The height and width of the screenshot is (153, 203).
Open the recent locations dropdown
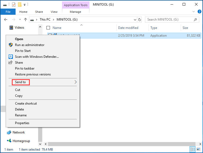pyautogui.click(x=20, y=20)
